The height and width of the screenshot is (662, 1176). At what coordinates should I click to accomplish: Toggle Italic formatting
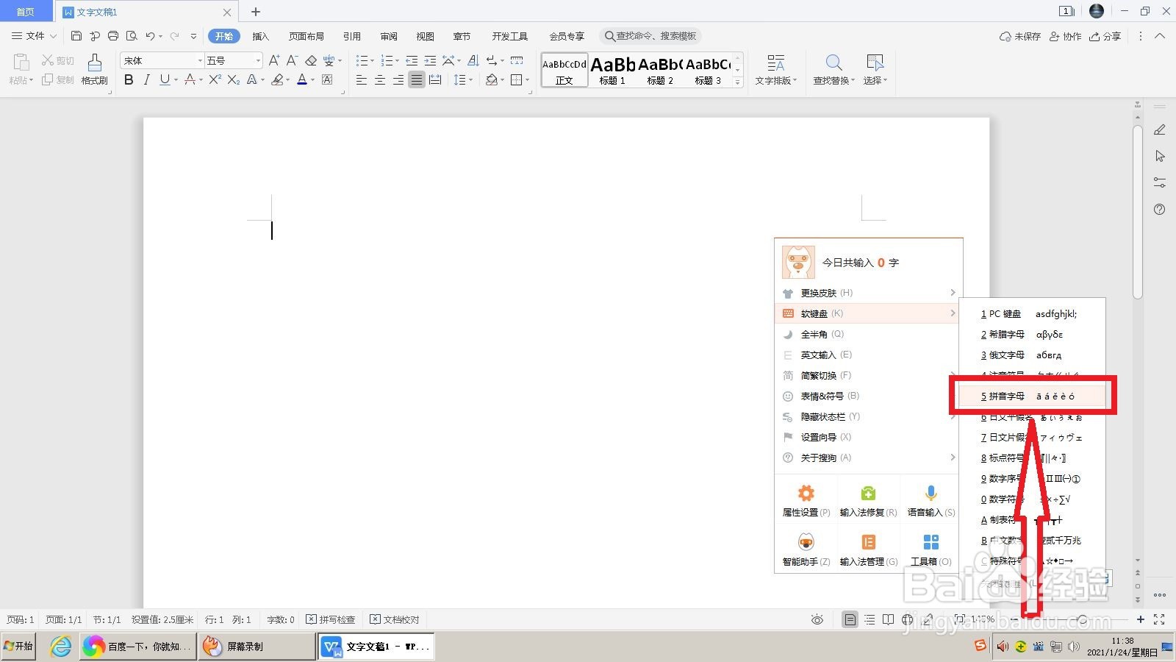(x=146, y=79)
